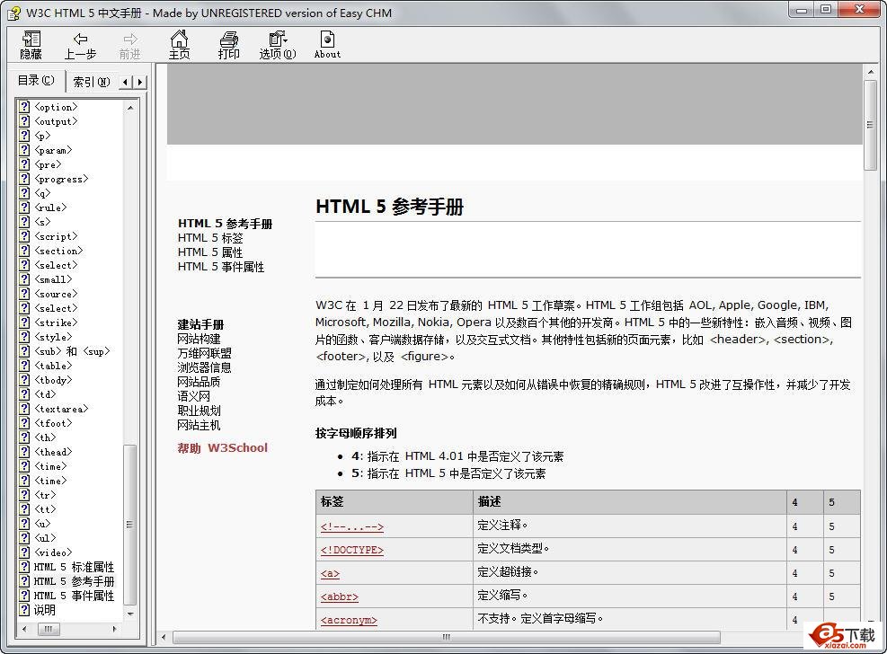Image resolution: width=887 pixels, height=654 pixels.
Task: Open the HTML 5 属性 sidebar link
Action: tap(210, 252)
